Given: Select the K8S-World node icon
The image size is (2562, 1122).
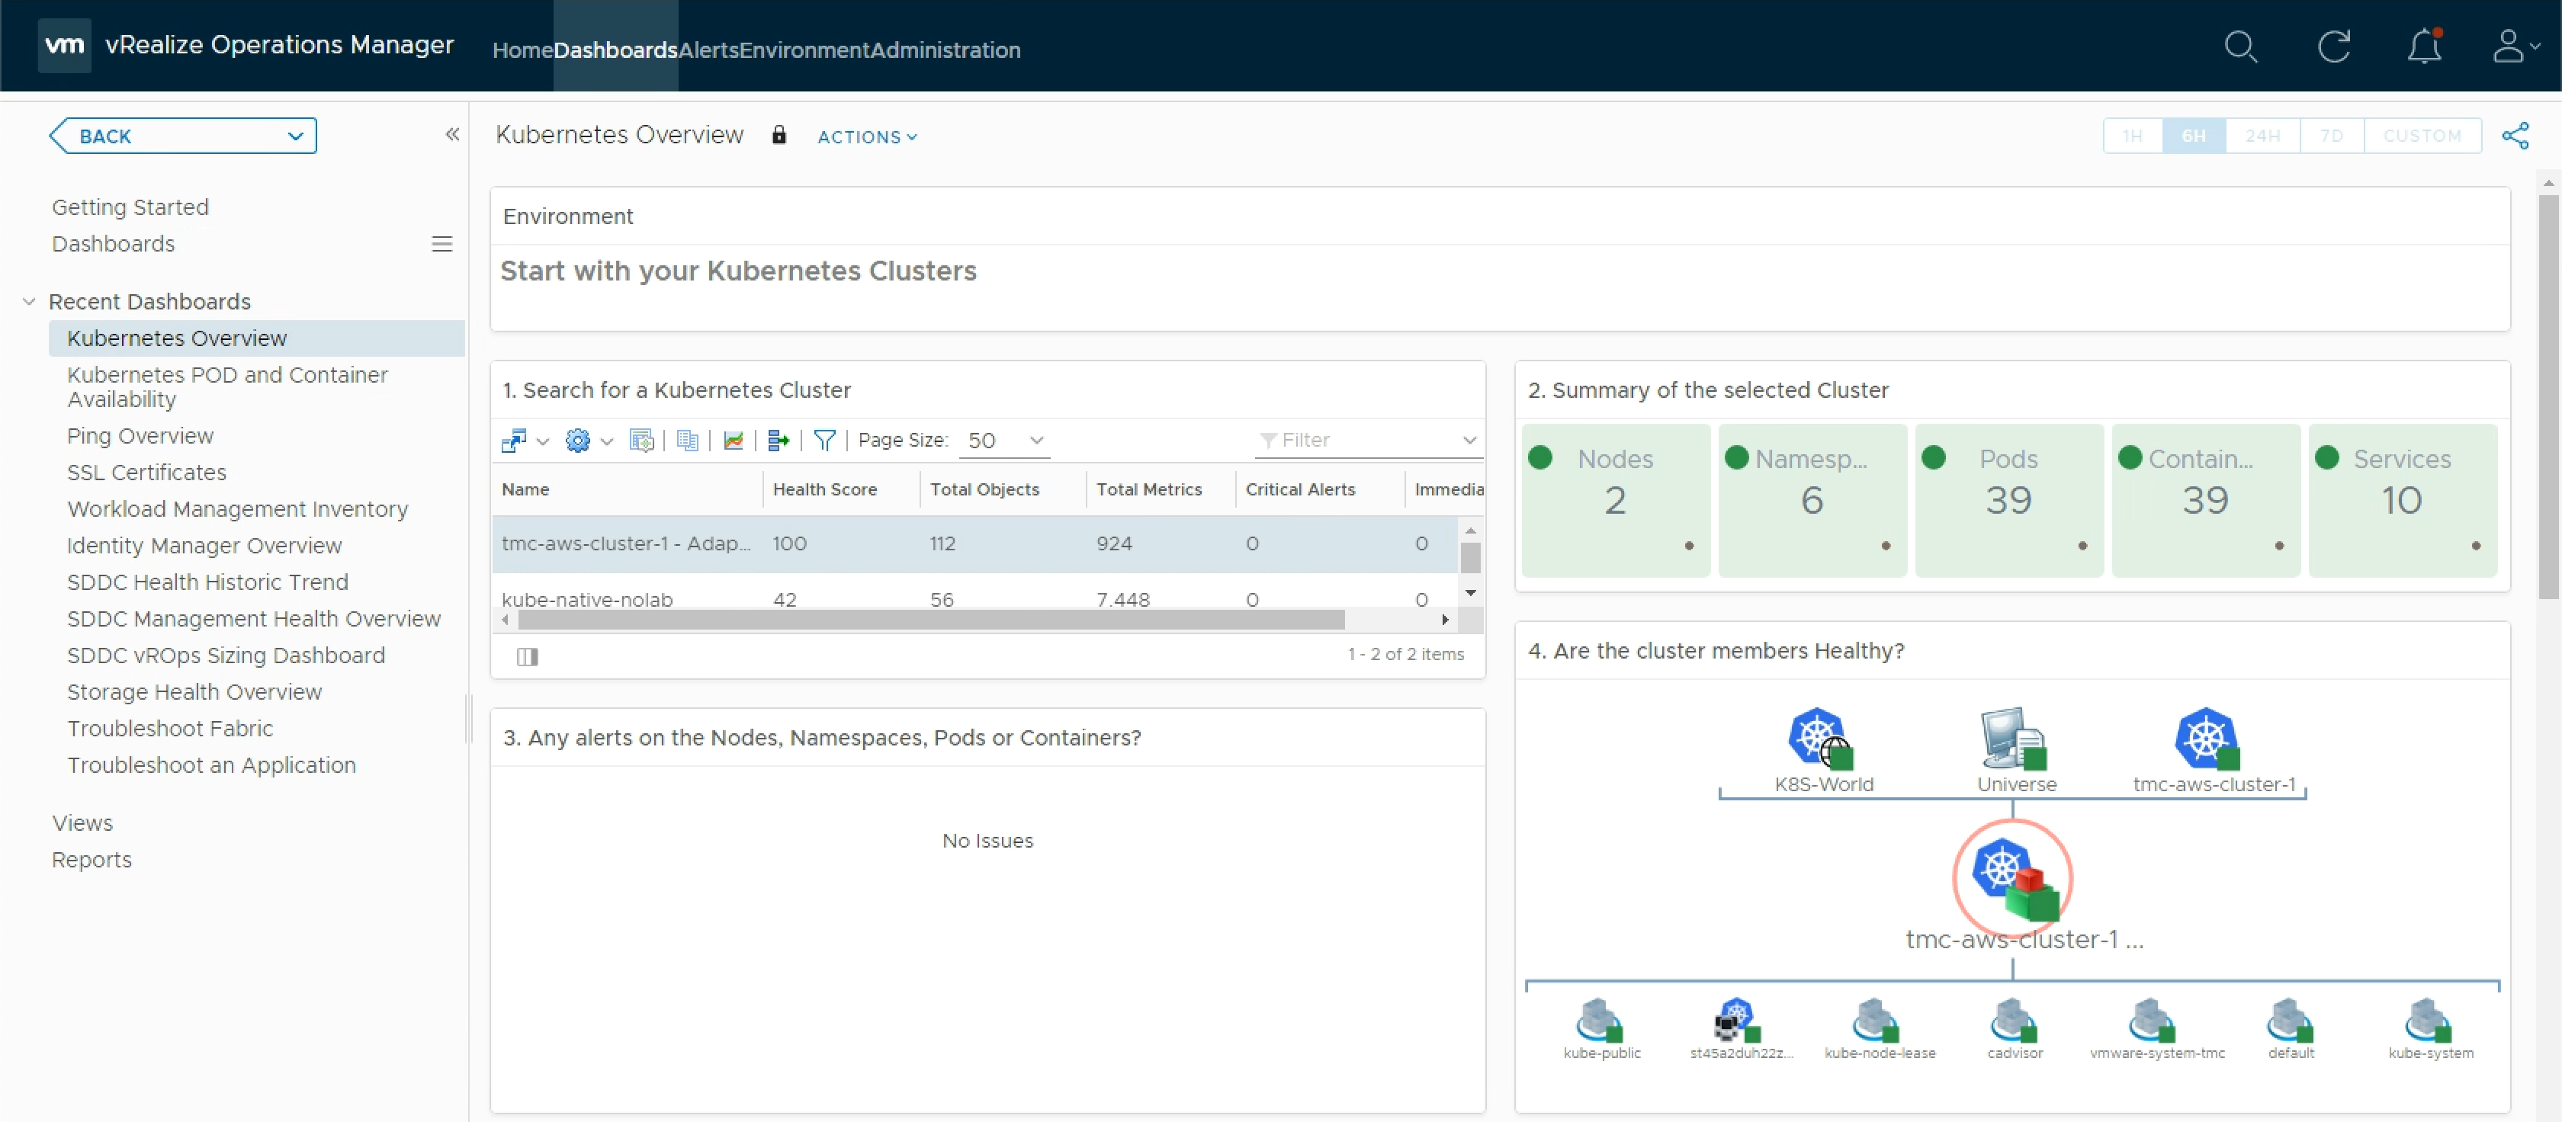Looking at the screenshot, I should pyautogui.click(x=1821, y=739).
